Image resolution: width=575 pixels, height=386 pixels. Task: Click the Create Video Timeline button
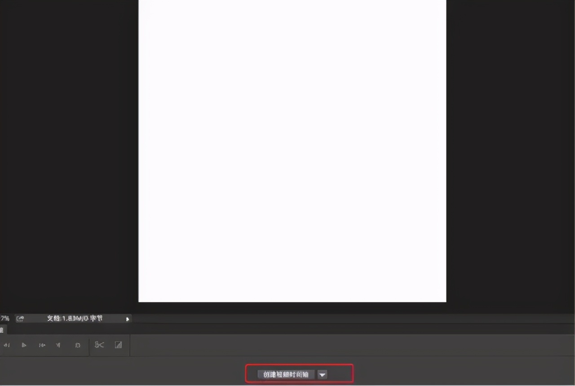286,374
